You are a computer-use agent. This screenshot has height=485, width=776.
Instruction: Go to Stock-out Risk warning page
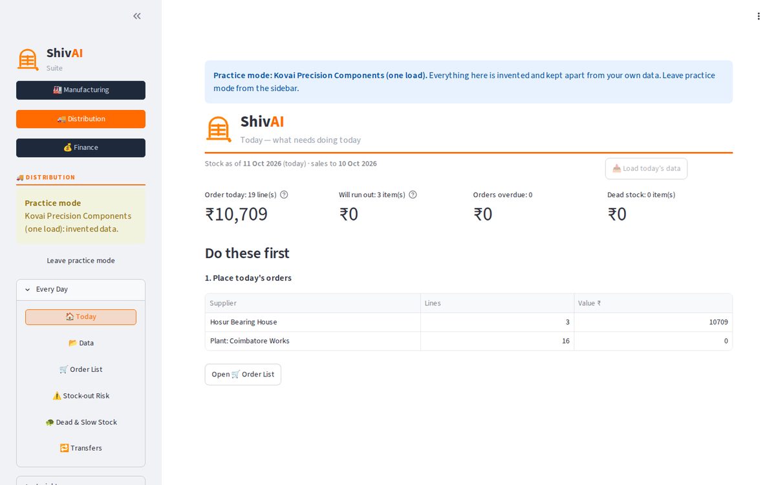(81, 396)
